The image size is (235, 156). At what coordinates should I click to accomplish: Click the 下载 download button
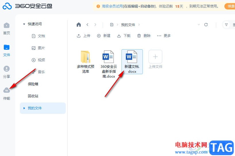coord(124,36)
